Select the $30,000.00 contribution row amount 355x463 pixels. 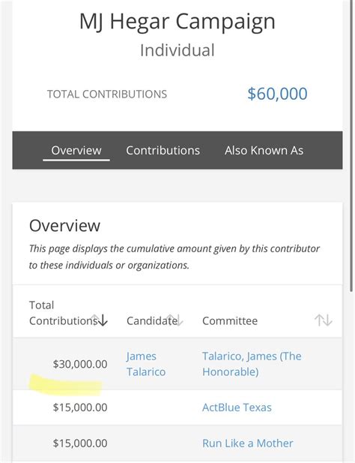(80, 364)
